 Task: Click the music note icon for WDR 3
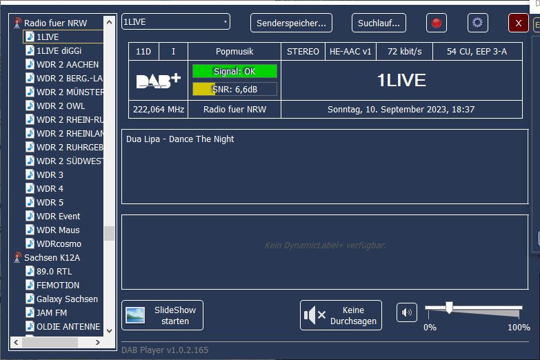pos(30,174)
